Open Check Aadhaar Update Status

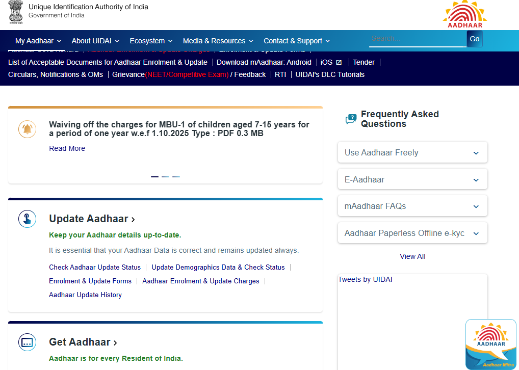tap(95, 267)
